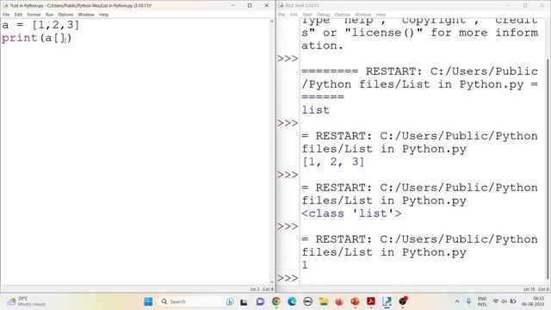
Task: Minimize the editor window
Action: [233, 6]
